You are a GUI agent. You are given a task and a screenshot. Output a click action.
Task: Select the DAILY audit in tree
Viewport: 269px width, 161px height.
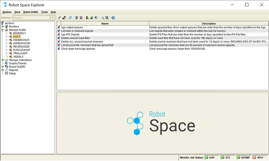click(17, 37)
